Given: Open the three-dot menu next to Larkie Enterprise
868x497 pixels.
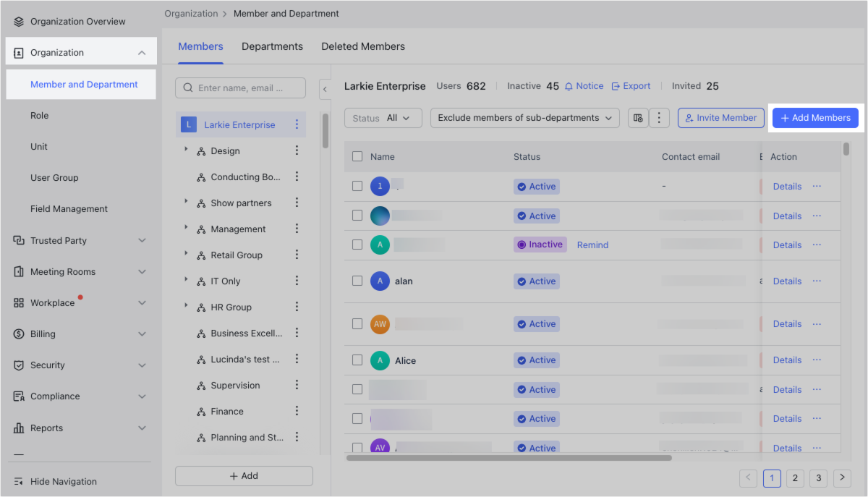Looking at the screenshot, I should pyautogui.click(x=297, y=124).
